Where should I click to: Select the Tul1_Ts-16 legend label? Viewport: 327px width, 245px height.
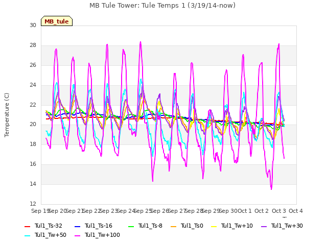pyautogui.click(x=99, y=226)
